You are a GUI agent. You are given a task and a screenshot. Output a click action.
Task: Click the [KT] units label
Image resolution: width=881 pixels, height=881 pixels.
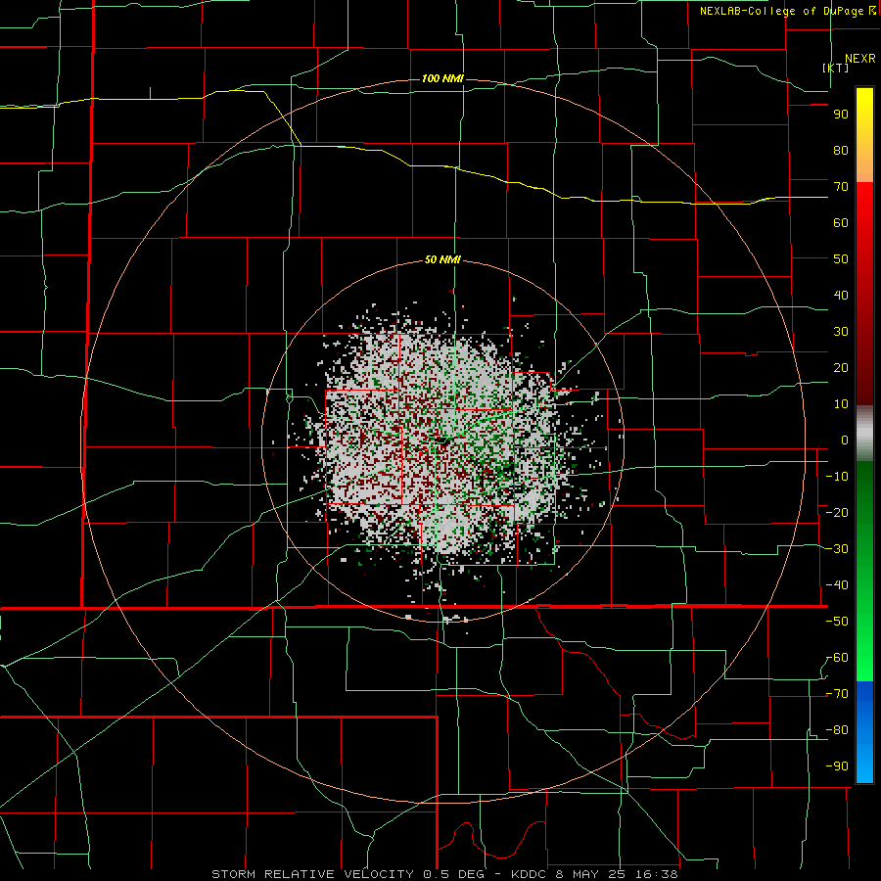click(835, 68)
